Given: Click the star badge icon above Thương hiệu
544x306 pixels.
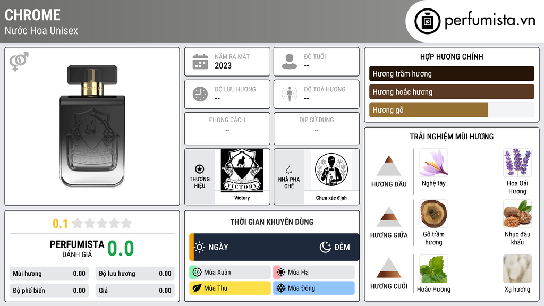Looking at the screenshot, I should [200, 169].
